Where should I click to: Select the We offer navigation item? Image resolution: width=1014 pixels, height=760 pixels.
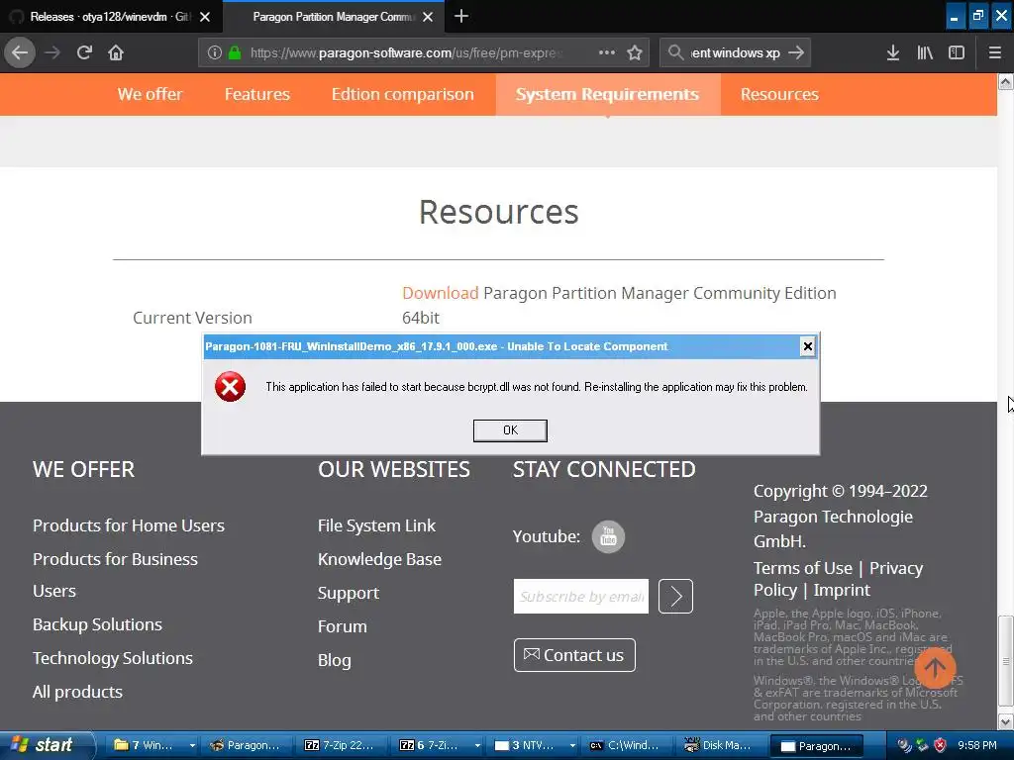151,94
